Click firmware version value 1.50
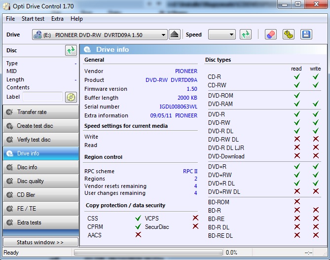330x260 pixels. point(192,89)
